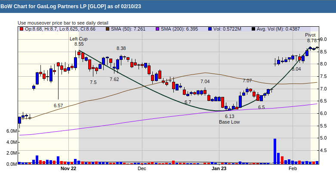Click the 'Jan 23' date axis label
The image size is (336, 177).
[x=219, y=168]
